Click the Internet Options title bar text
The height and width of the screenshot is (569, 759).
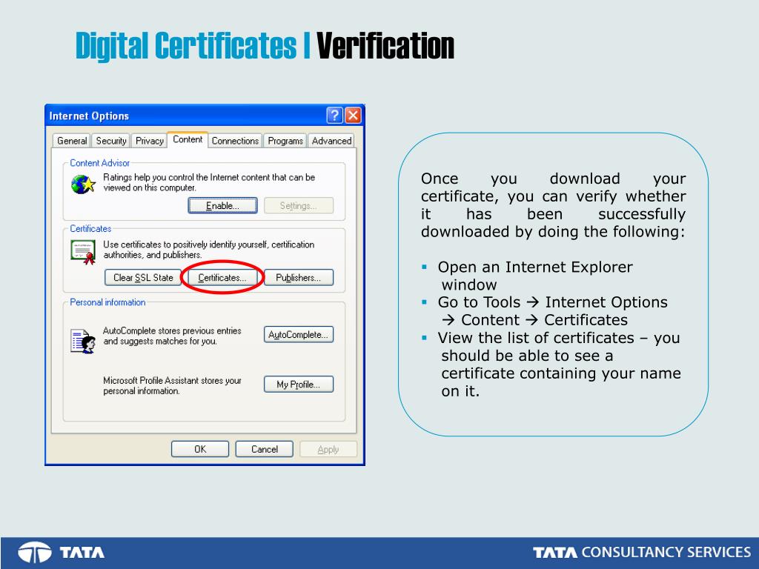point(89,116)
